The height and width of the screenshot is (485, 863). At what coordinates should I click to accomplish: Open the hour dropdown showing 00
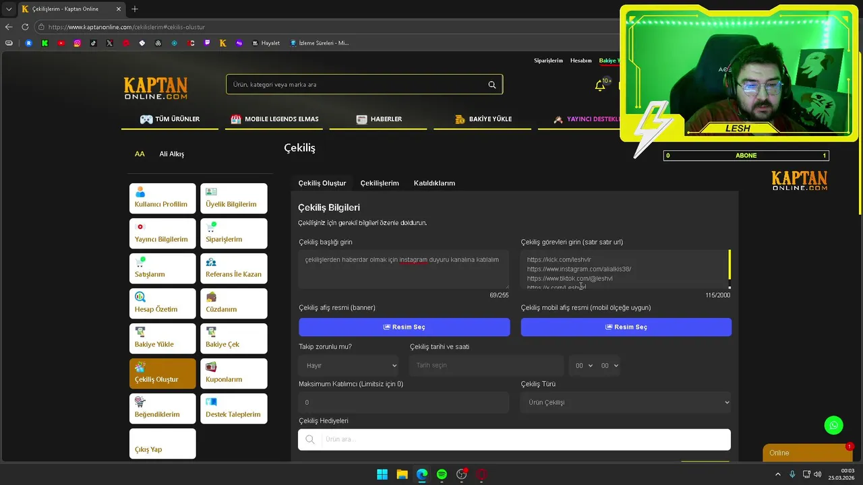click(584, 365)
